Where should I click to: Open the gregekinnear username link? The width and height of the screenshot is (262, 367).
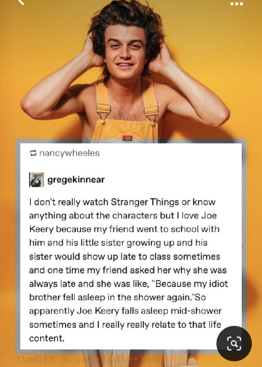76,180
